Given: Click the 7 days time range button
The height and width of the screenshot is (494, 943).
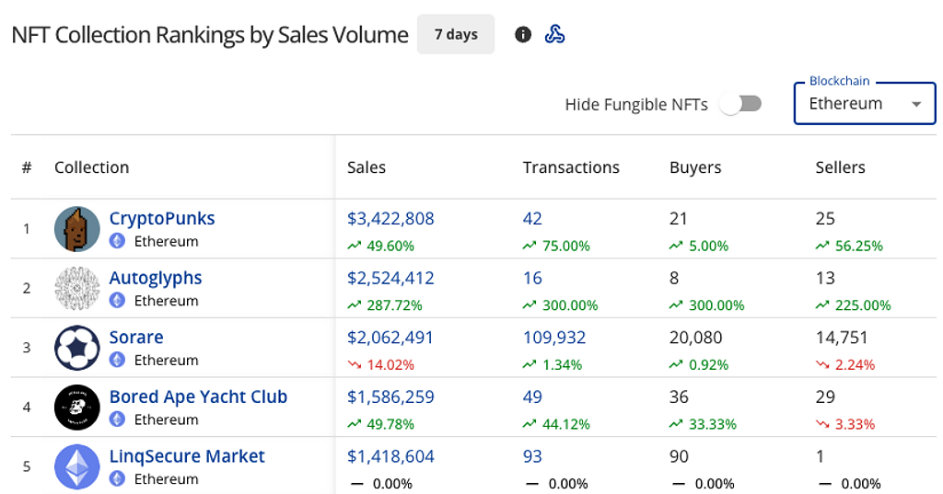Looking at the screenshot, I should point(456,35).
